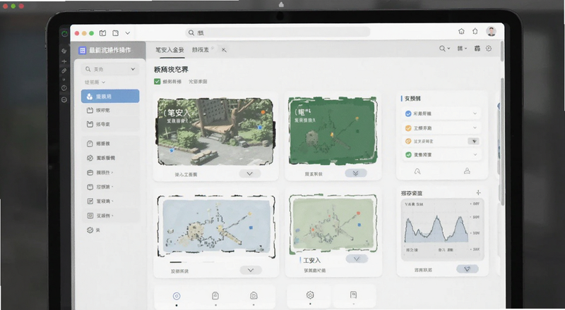Open the user avatar profile picture
Image resolution: width=565 pixels, height=310 pixels.
point(491,32)
